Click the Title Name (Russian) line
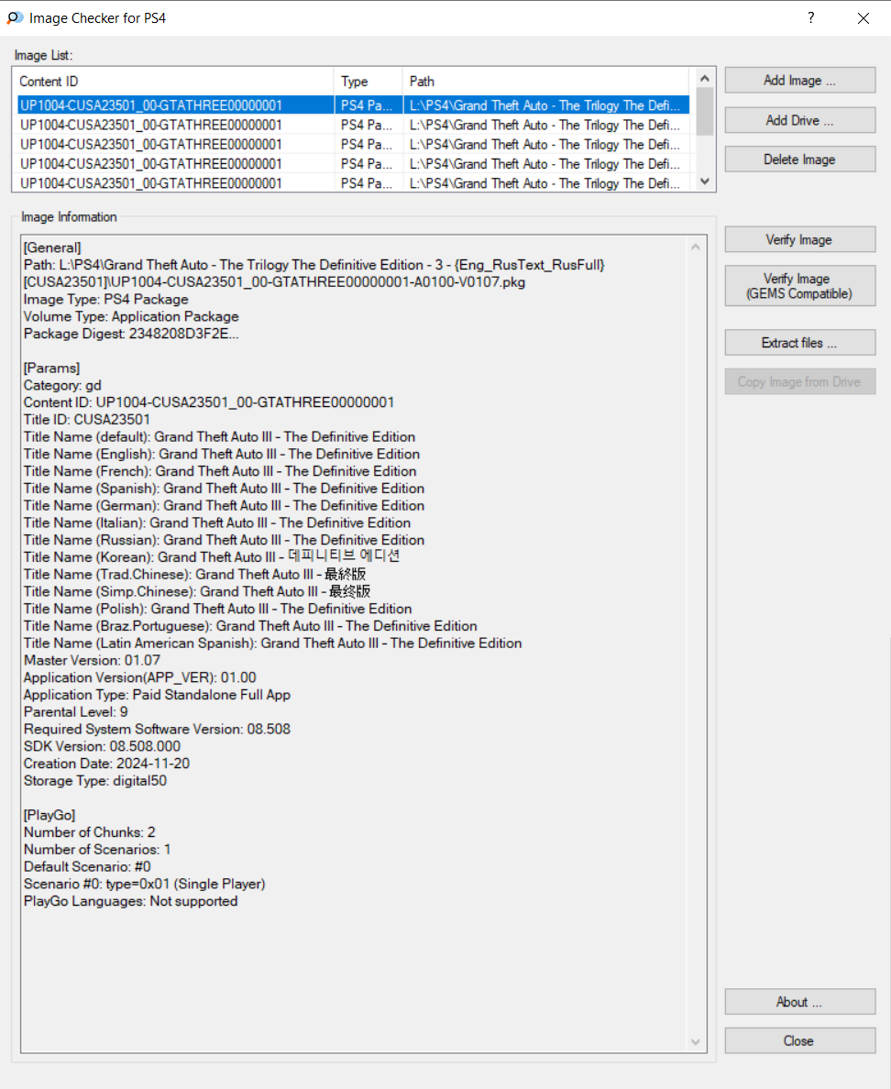This screenshot has width=891, height=1089. 225,540
